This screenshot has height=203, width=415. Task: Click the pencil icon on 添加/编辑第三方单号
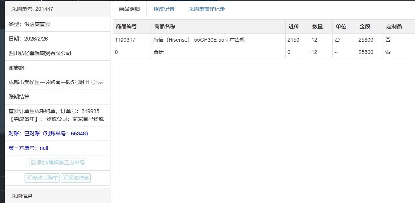33,163
